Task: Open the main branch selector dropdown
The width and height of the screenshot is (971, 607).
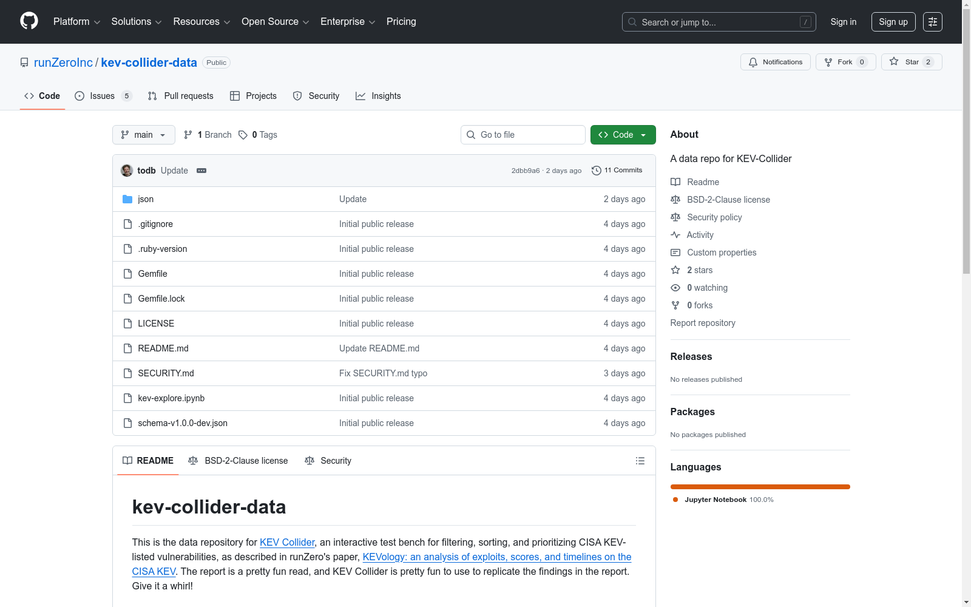Action: [144, 135]
